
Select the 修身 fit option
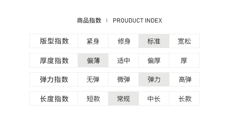pyautogui.click(x=123, y=41)
